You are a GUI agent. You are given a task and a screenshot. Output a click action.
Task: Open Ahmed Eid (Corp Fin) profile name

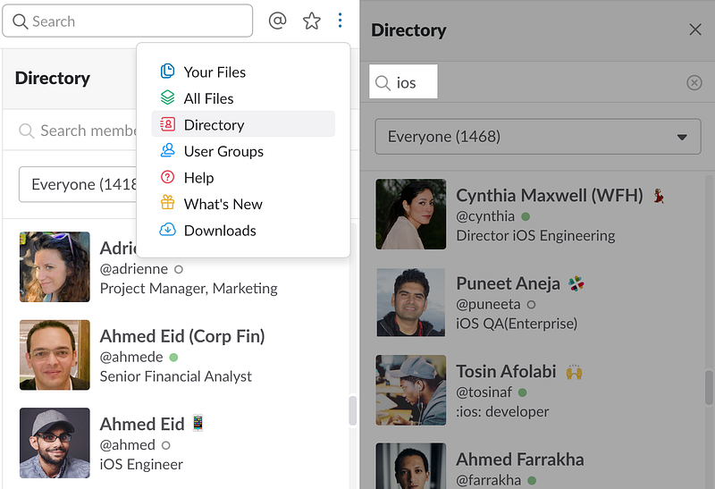pos(182,337)
